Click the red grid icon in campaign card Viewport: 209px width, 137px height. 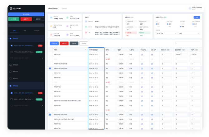pyautogui.click(x=86, y=32)
